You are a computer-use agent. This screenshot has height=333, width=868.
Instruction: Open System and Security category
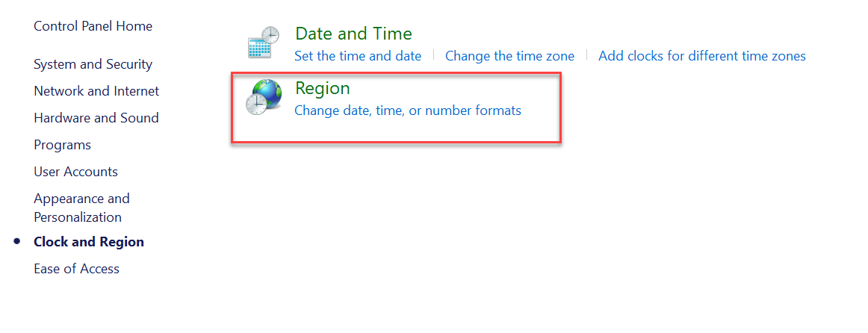click(93, 64)
